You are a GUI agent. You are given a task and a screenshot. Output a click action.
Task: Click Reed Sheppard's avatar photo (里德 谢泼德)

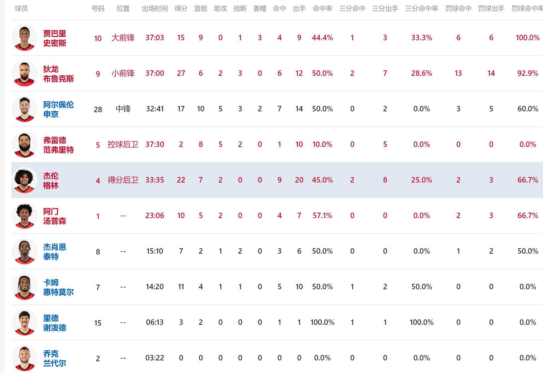tap(25, 322)
